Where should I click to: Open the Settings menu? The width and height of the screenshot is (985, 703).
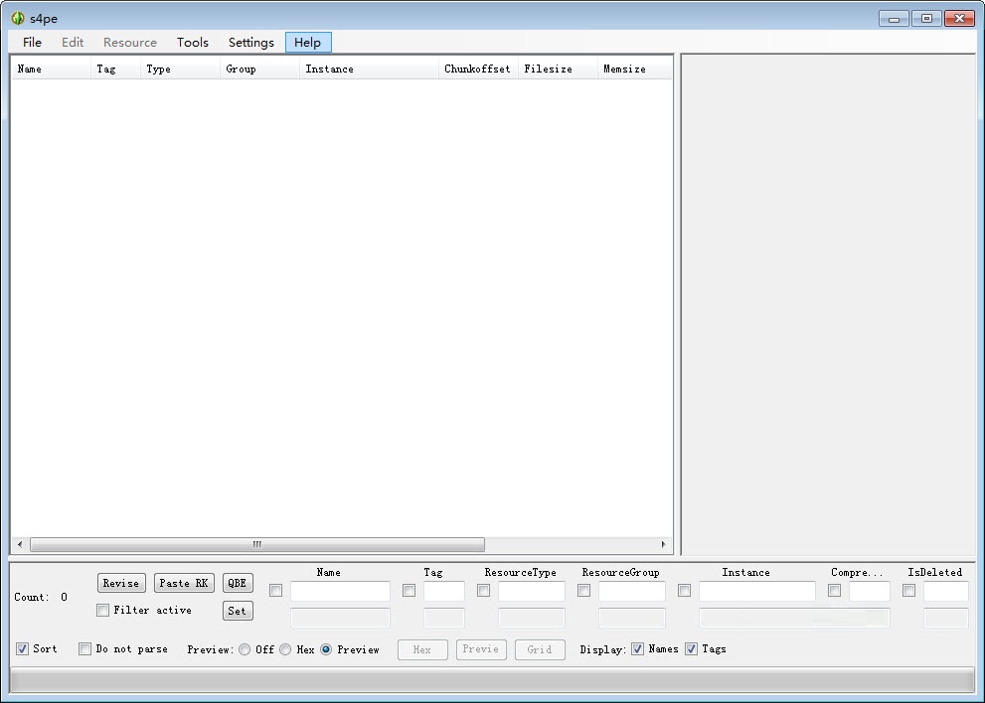250,43
